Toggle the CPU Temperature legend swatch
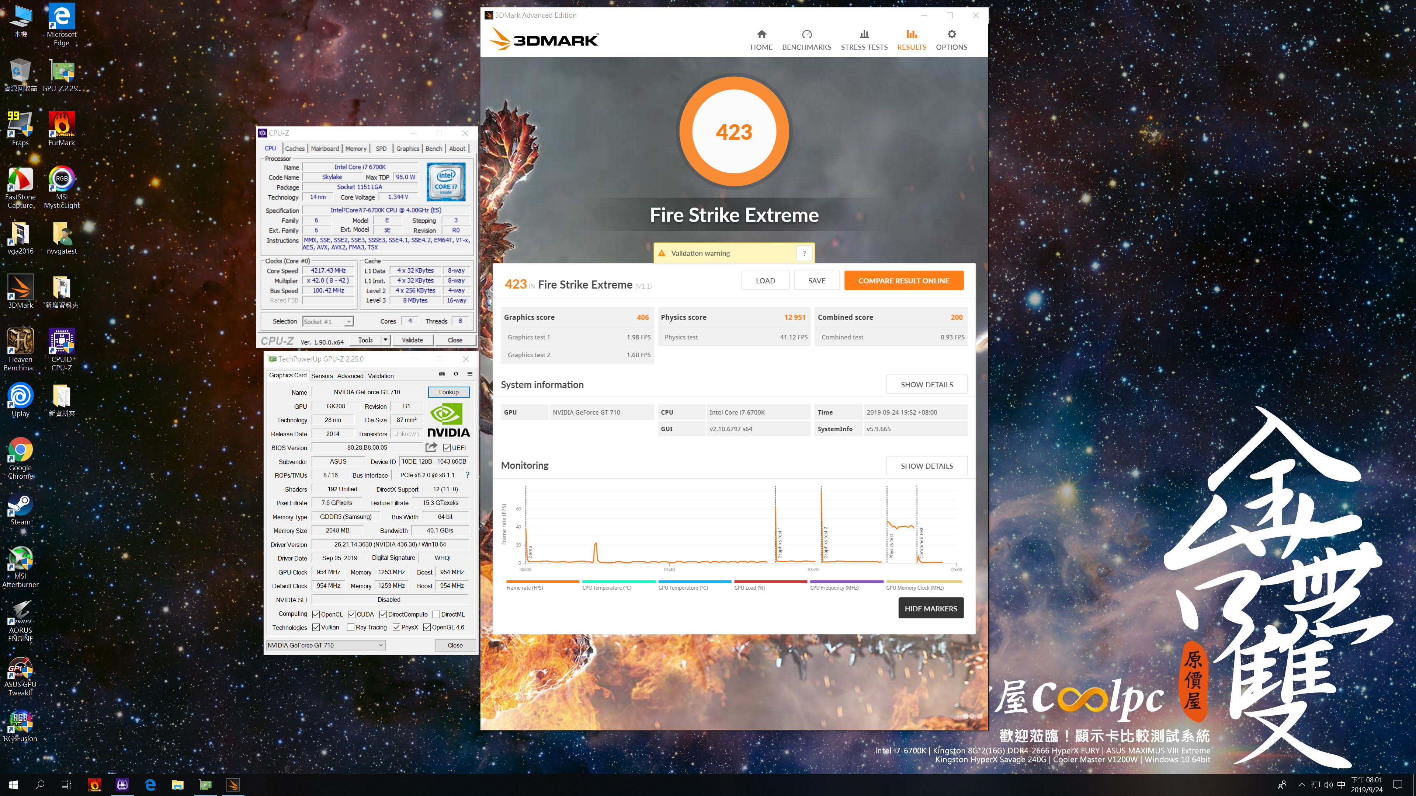This screenshot has height=796, width=1416. click(618, 581)
